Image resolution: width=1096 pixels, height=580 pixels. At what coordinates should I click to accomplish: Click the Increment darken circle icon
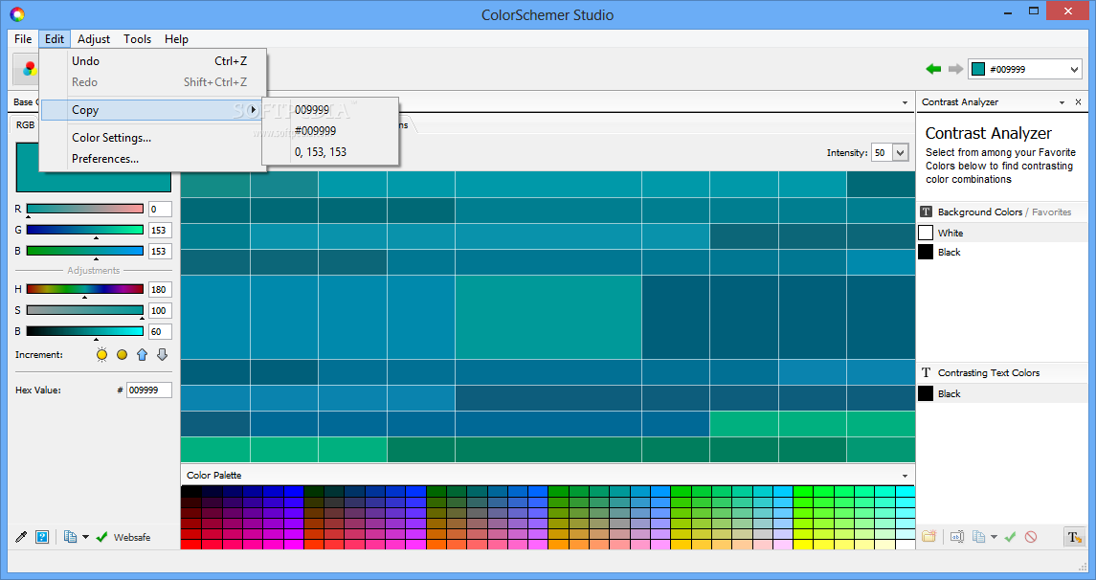pos(123,355)
